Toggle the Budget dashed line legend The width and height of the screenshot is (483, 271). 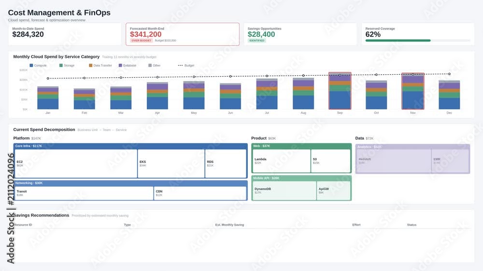pyautogui.click(x=186, y=66)
